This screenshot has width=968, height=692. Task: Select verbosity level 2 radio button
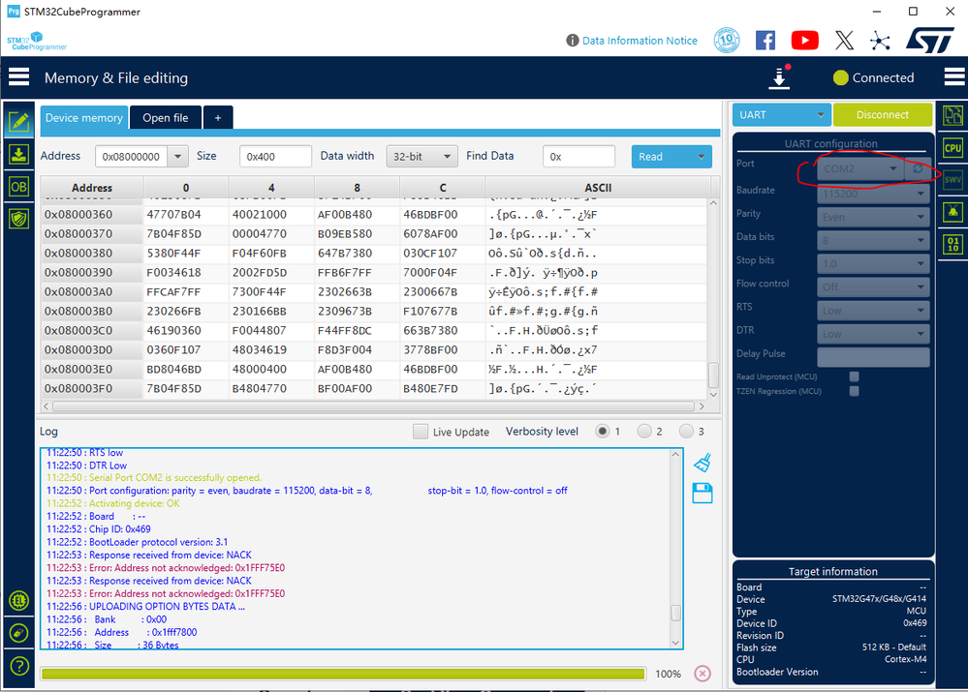(644, 431)
